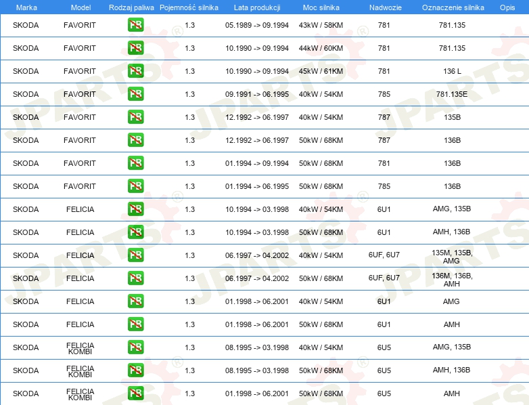Select 10.1994 -> 03.1998 years in 50kW Felicia row
This screenshot has width=529, height=405.
[257, 232]
